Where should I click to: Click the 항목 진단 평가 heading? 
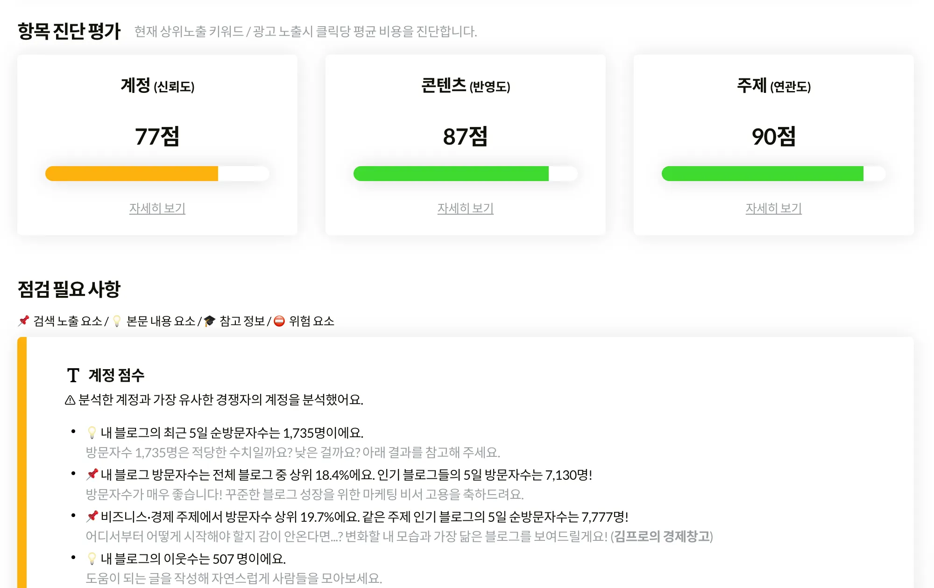(69, 31)
